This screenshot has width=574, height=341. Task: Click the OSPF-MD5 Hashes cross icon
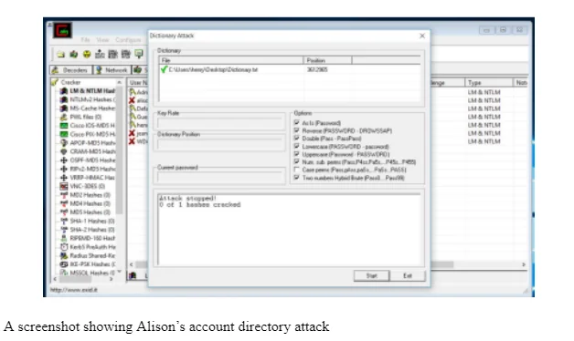tap(64, 160)
